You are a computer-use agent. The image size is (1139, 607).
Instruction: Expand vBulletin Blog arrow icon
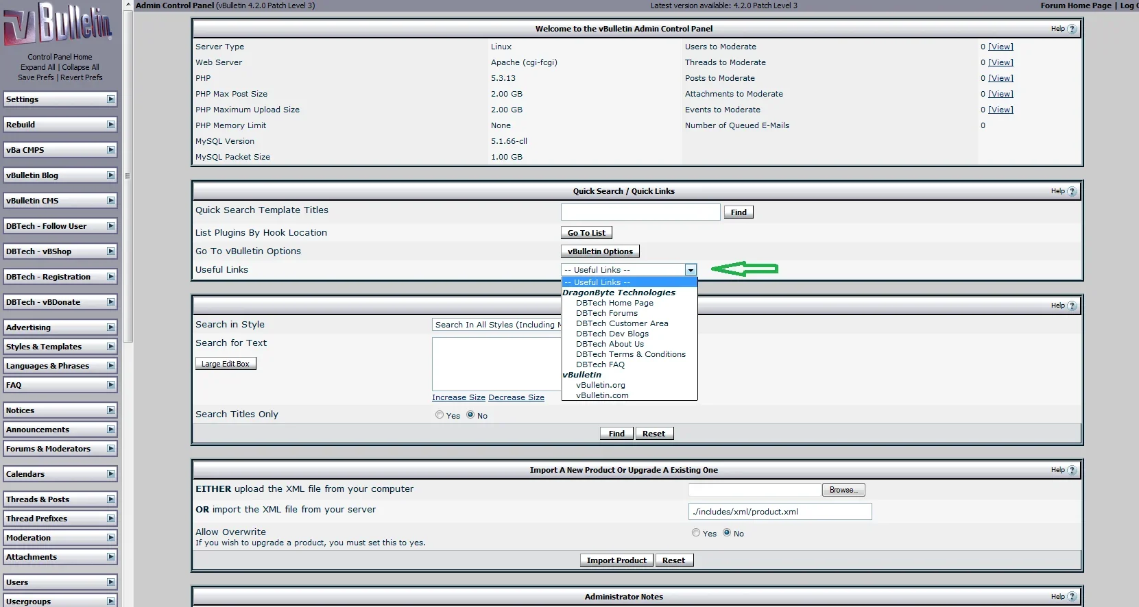[x=110, y=175]
